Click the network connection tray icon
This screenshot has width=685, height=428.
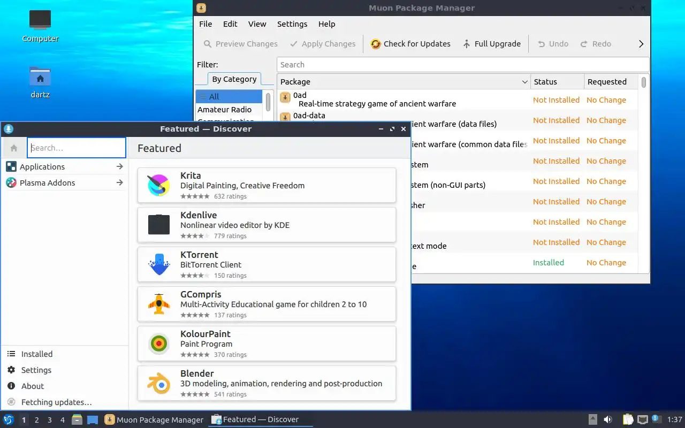point(643,419)
